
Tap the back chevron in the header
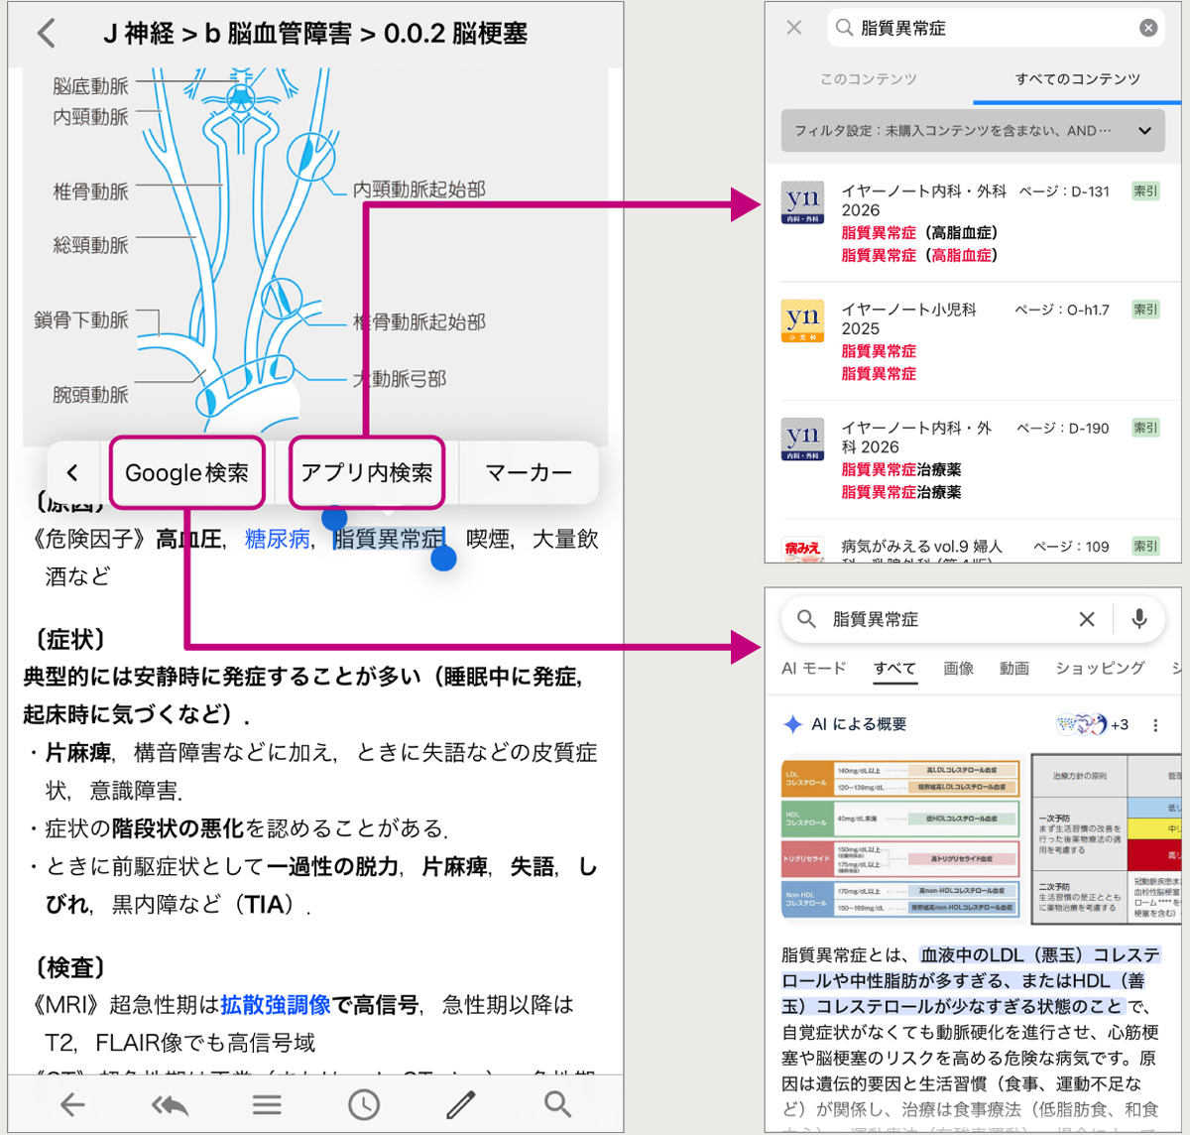coord(47,34)
